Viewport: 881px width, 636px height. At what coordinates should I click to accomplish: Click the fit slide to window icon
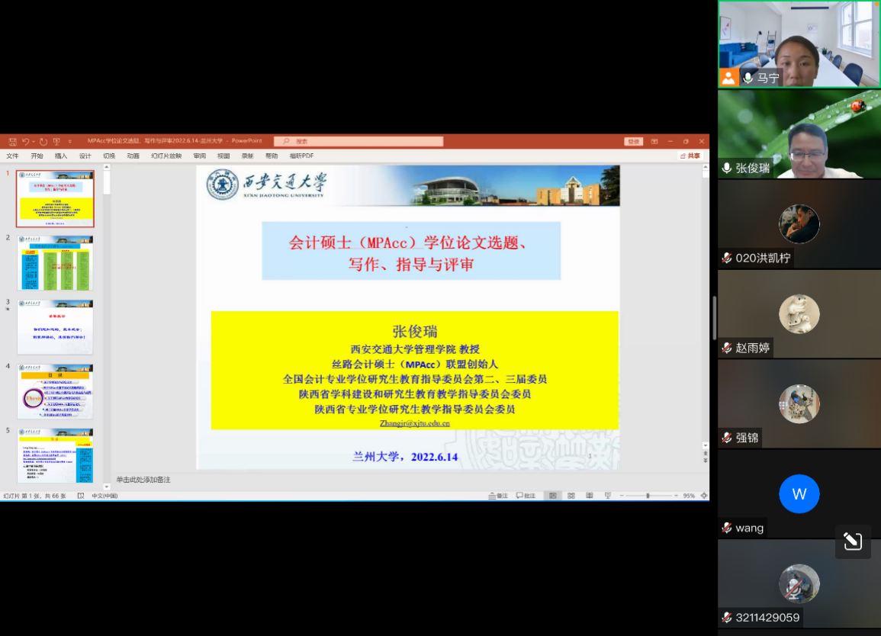pos(703,496)
